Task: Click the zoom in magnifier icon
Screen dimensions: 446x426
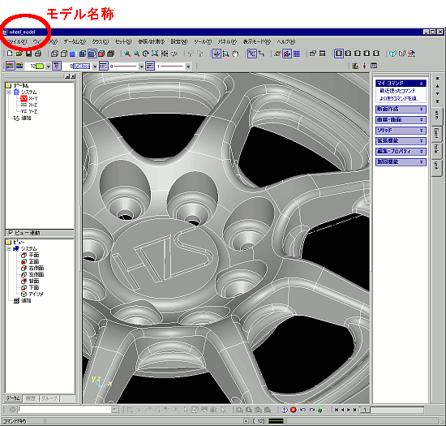Action: pyautogui.click(x=127, y=54)
